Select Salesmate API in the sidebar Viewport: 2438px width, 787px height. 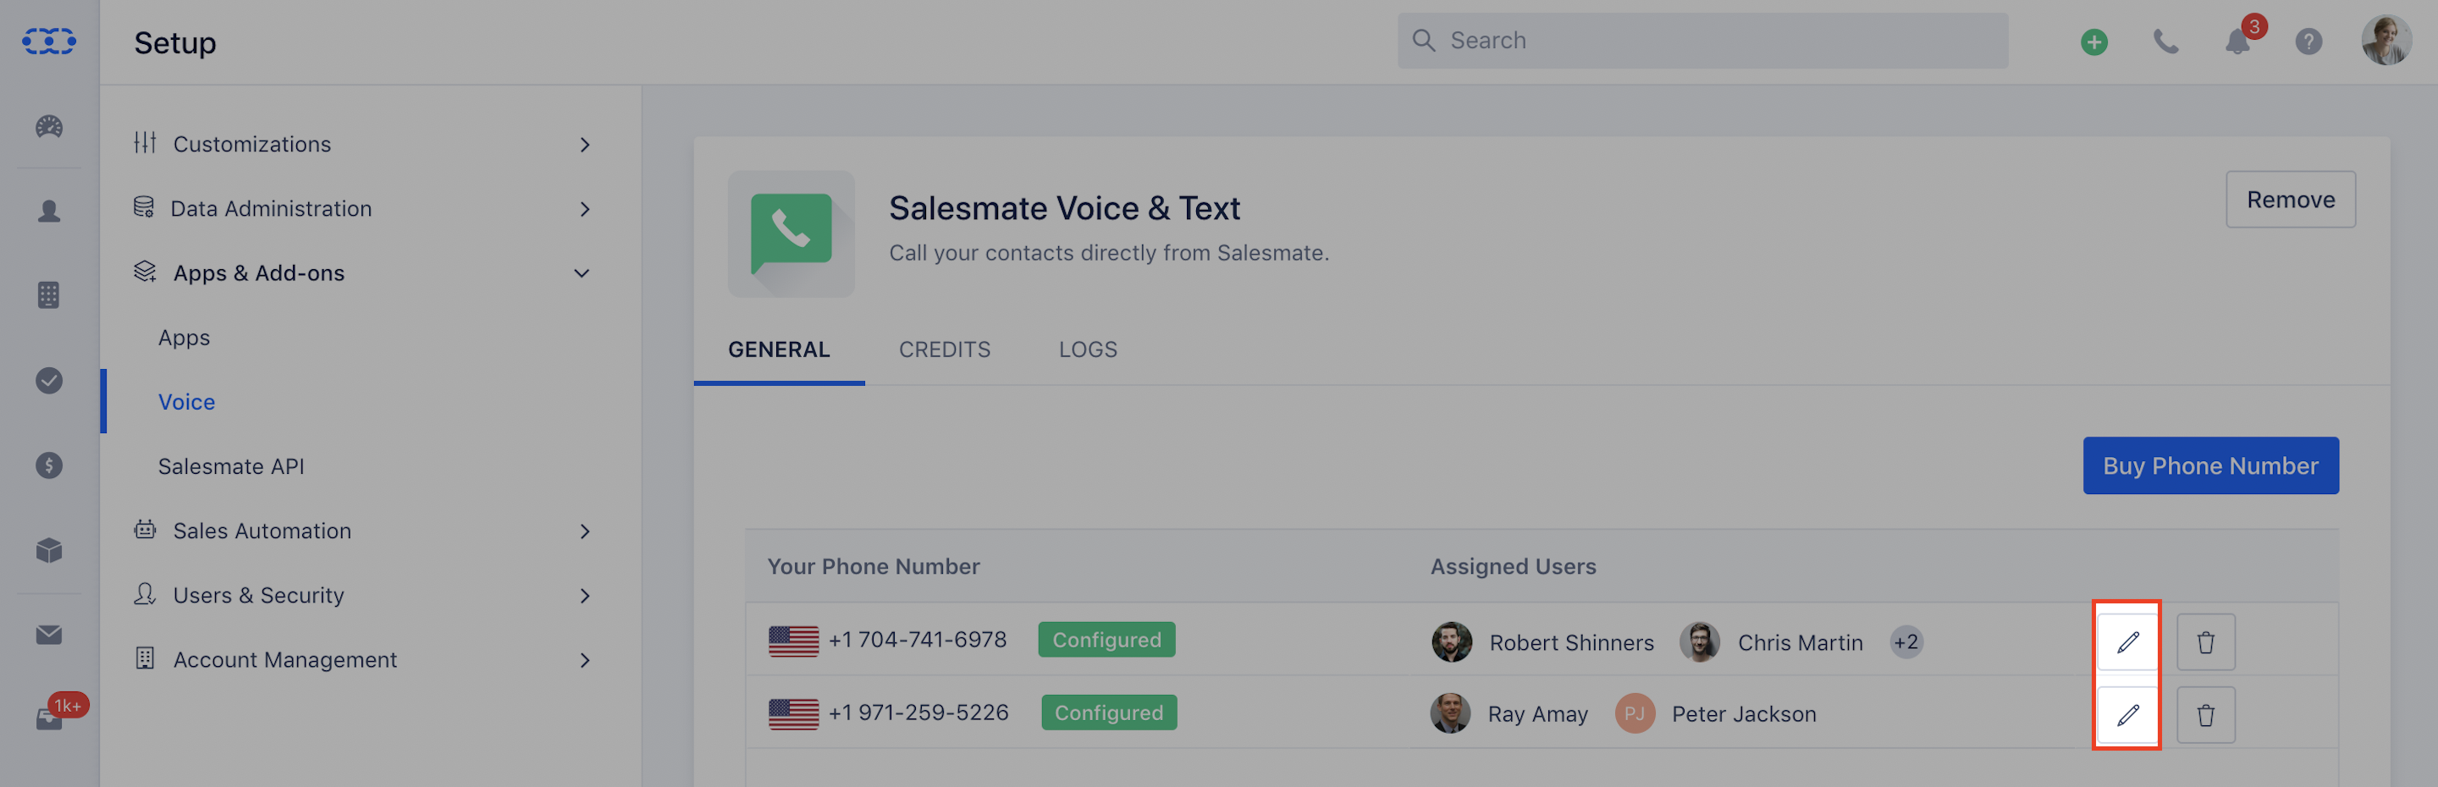point(231,466)
